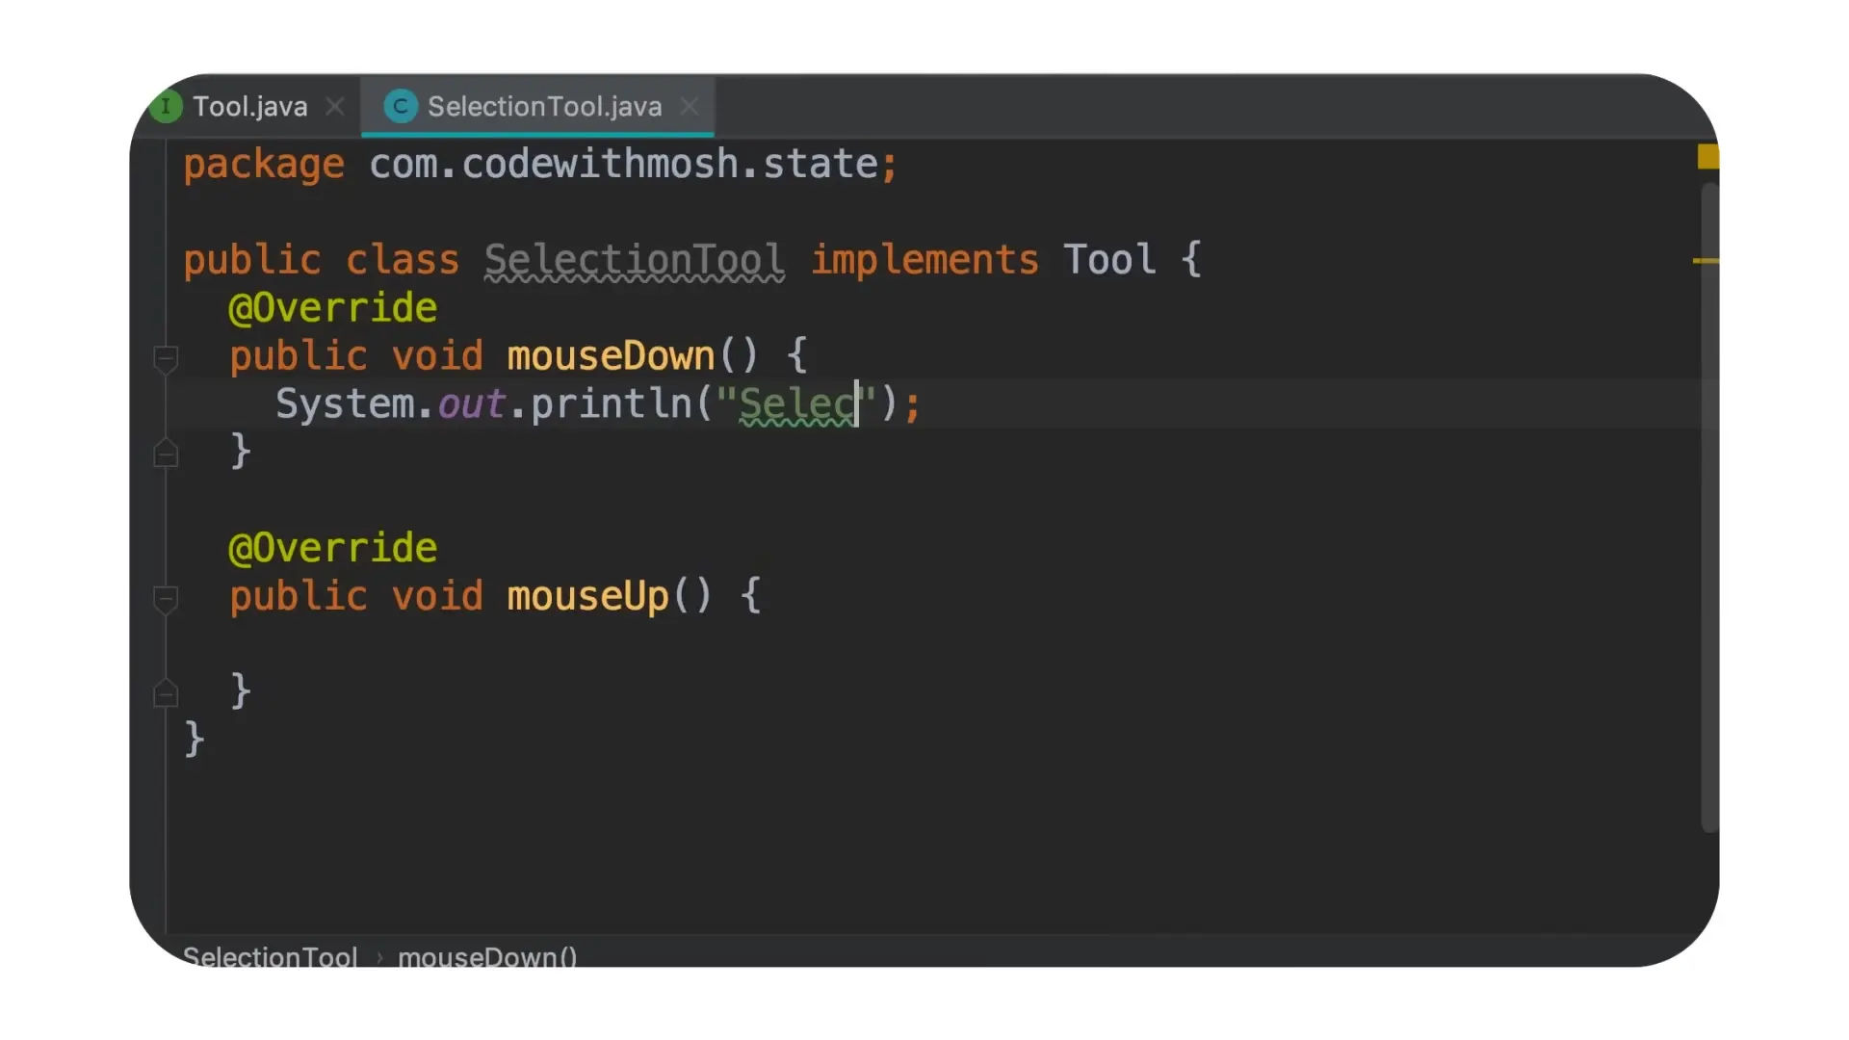Click com.codewithmosh.state package name
The height and width of the screenshot is (1040, 1849).
[623, 164]
